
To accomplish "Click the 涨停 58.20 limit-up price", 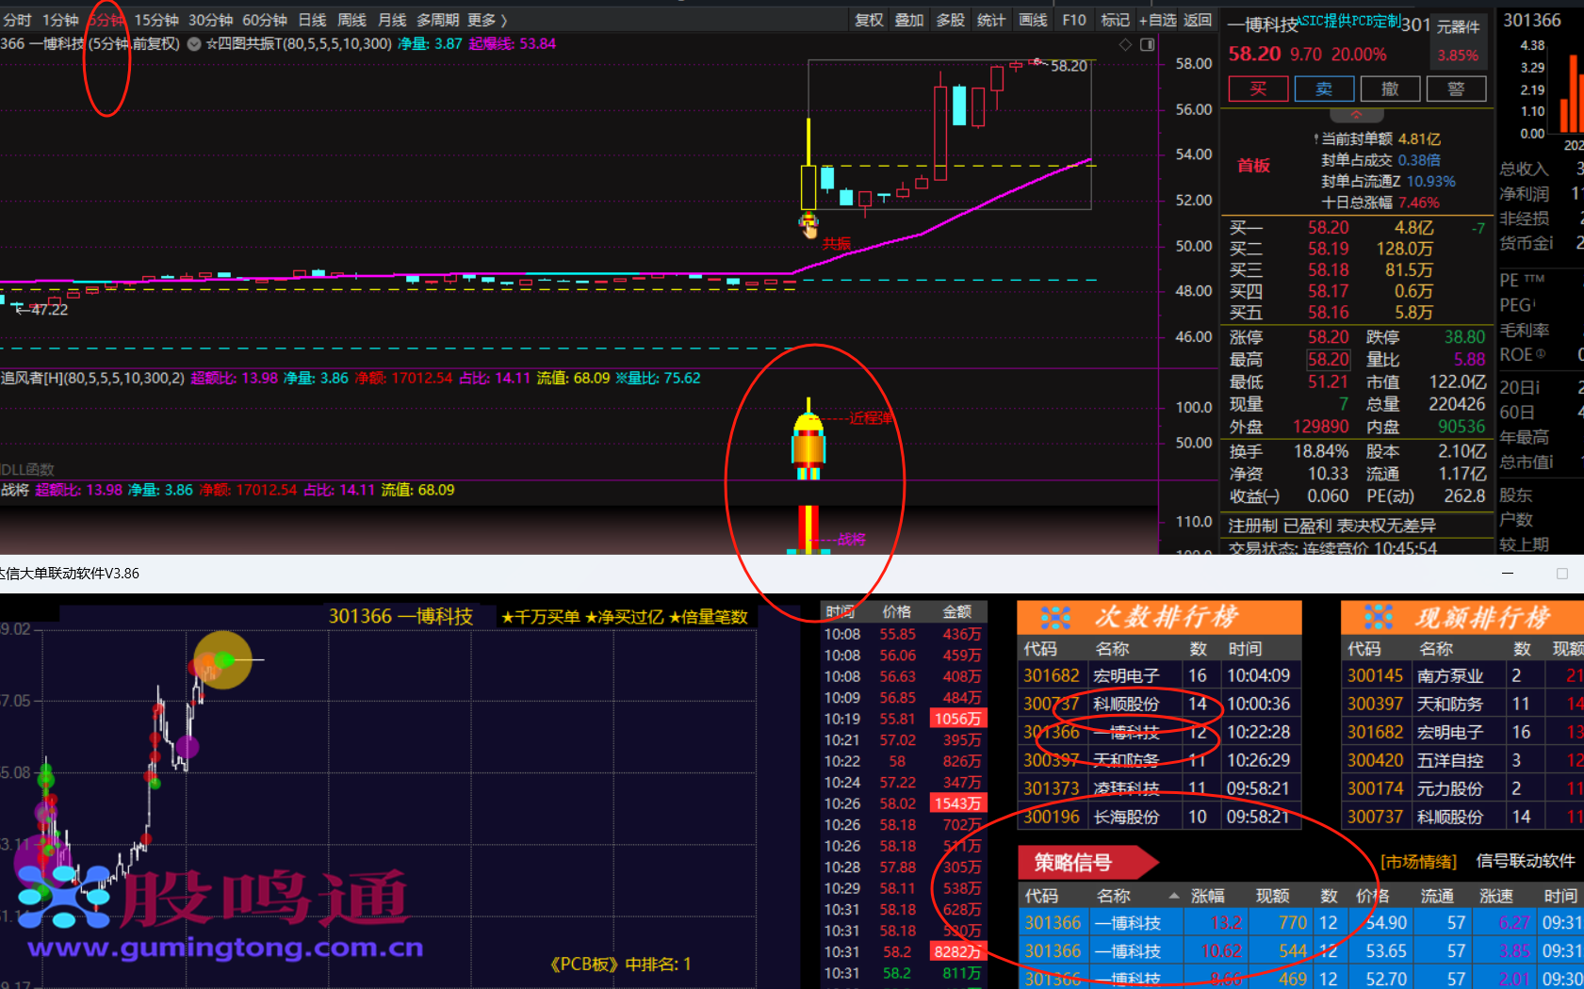I will 1329,337.
